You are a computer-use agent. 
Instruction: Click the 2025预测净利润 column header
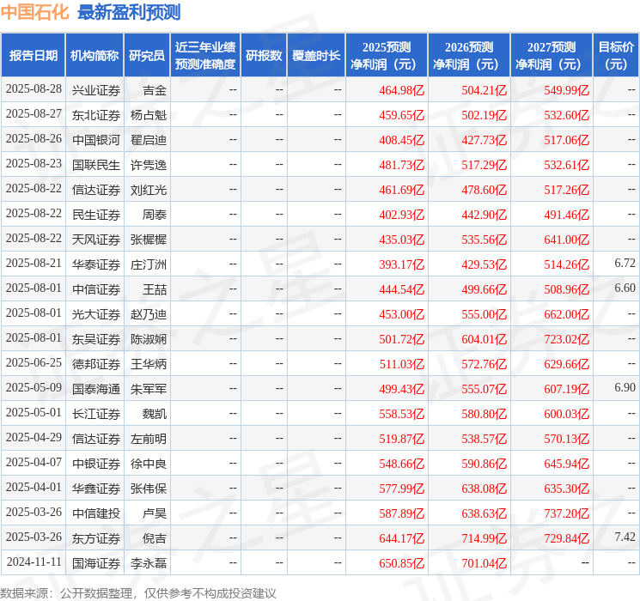click(387, 56)
